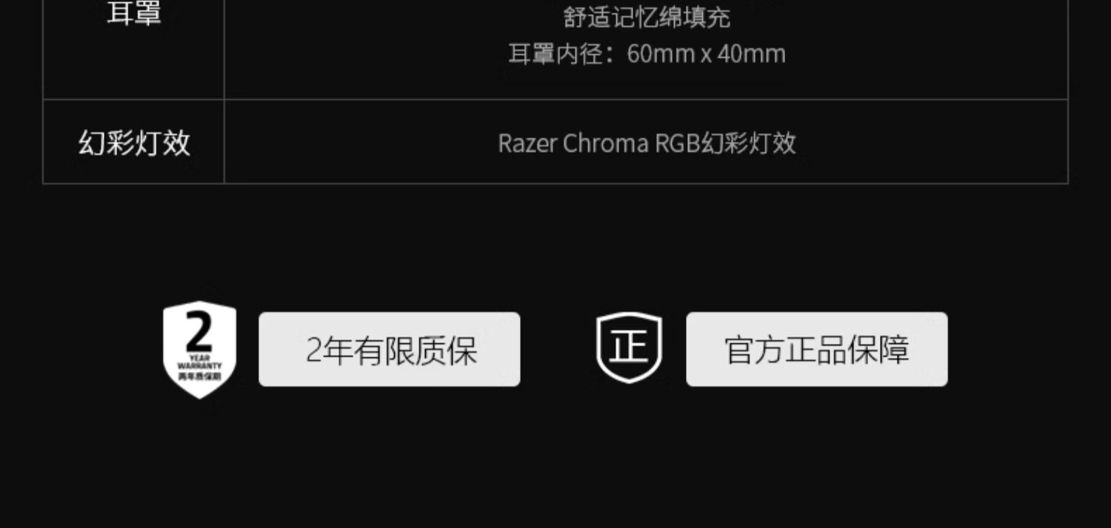The width and height of the screenshot is (1111, 528).
Task: Select the 官方正品保障 button
Action: (x=817, y=349)
